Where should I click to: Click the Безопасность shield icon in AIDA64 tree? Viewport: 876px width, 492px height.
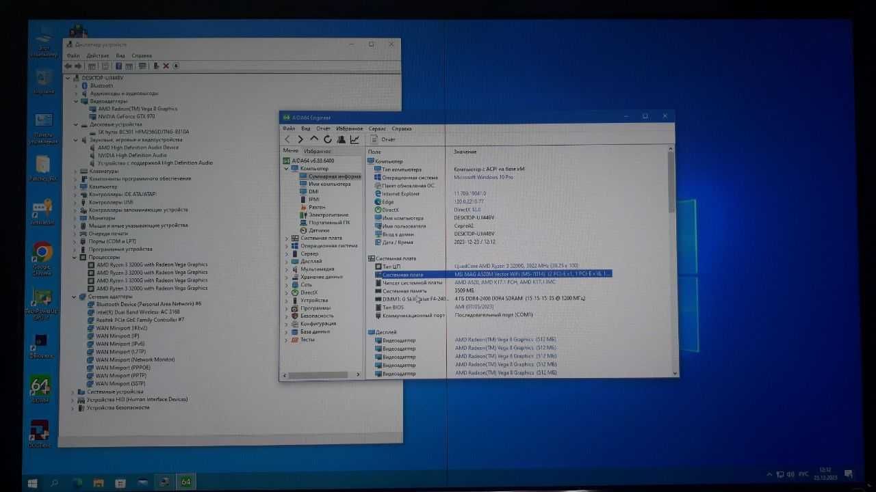coord(295,316)
